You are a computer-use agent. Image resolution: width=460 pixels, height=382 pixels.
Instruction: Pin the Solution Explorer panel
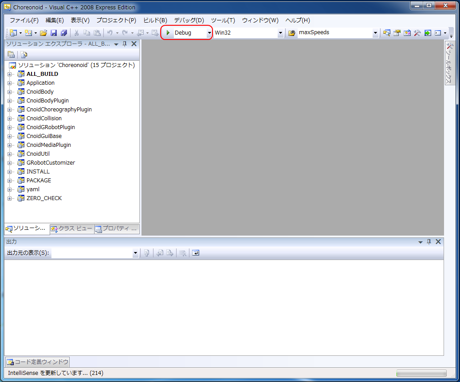point(125,44)
